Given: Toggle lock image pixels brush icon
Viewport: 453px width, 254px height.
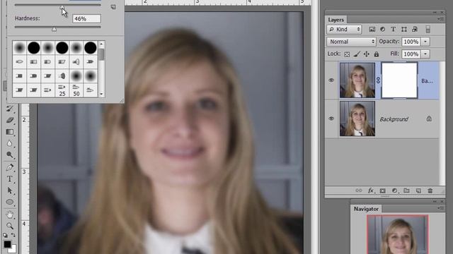Looking at the screenshot, I should point(357,54).
